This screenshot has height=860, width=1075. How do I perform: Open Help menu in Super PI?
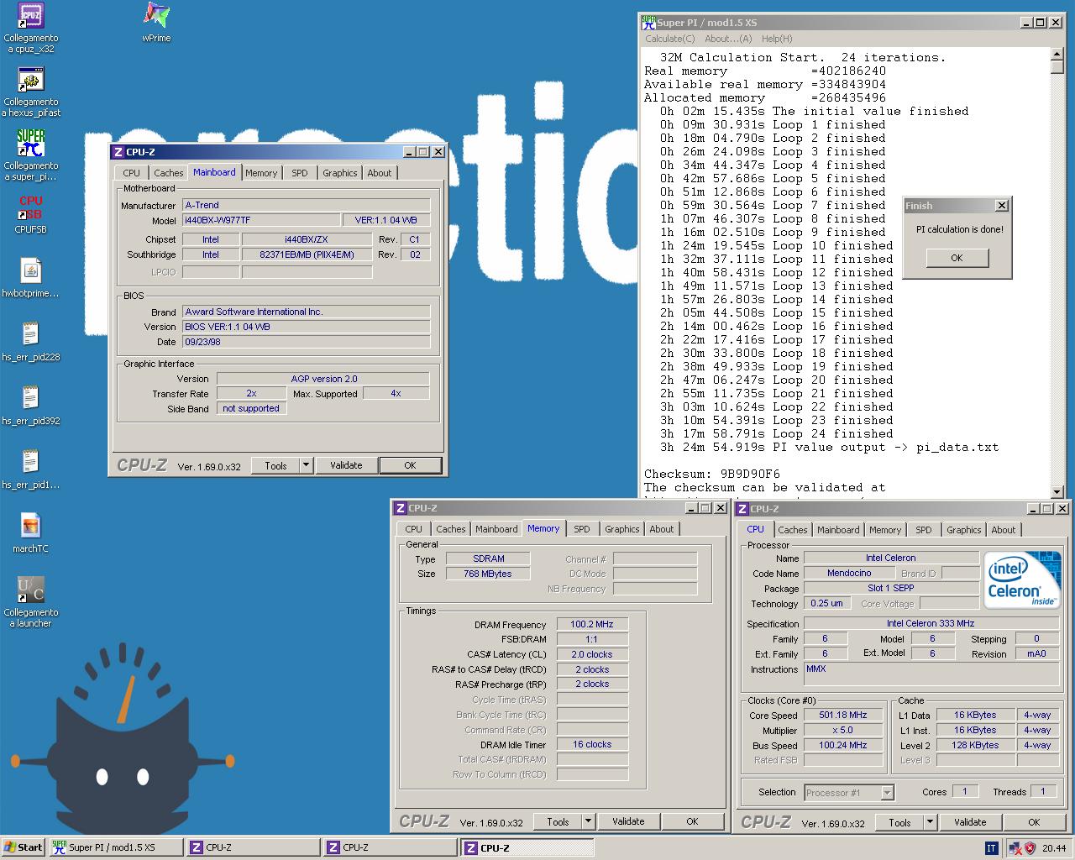777,39
